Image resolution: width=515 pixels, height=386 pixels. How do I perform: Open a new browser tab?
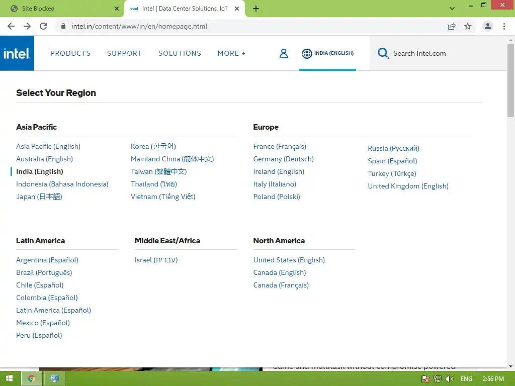click(256, 9)
